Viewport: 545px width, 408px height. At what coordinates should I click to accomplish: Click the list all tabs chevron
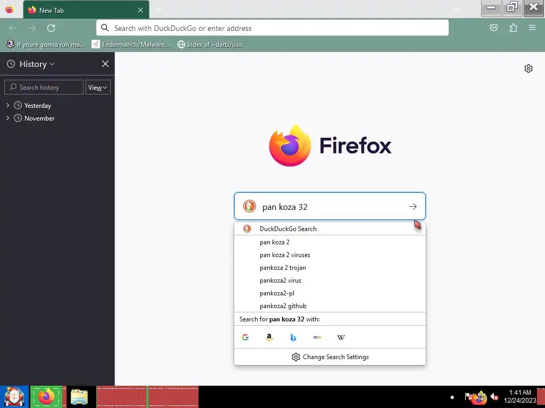pyautogui.click(x=457, y=10)
